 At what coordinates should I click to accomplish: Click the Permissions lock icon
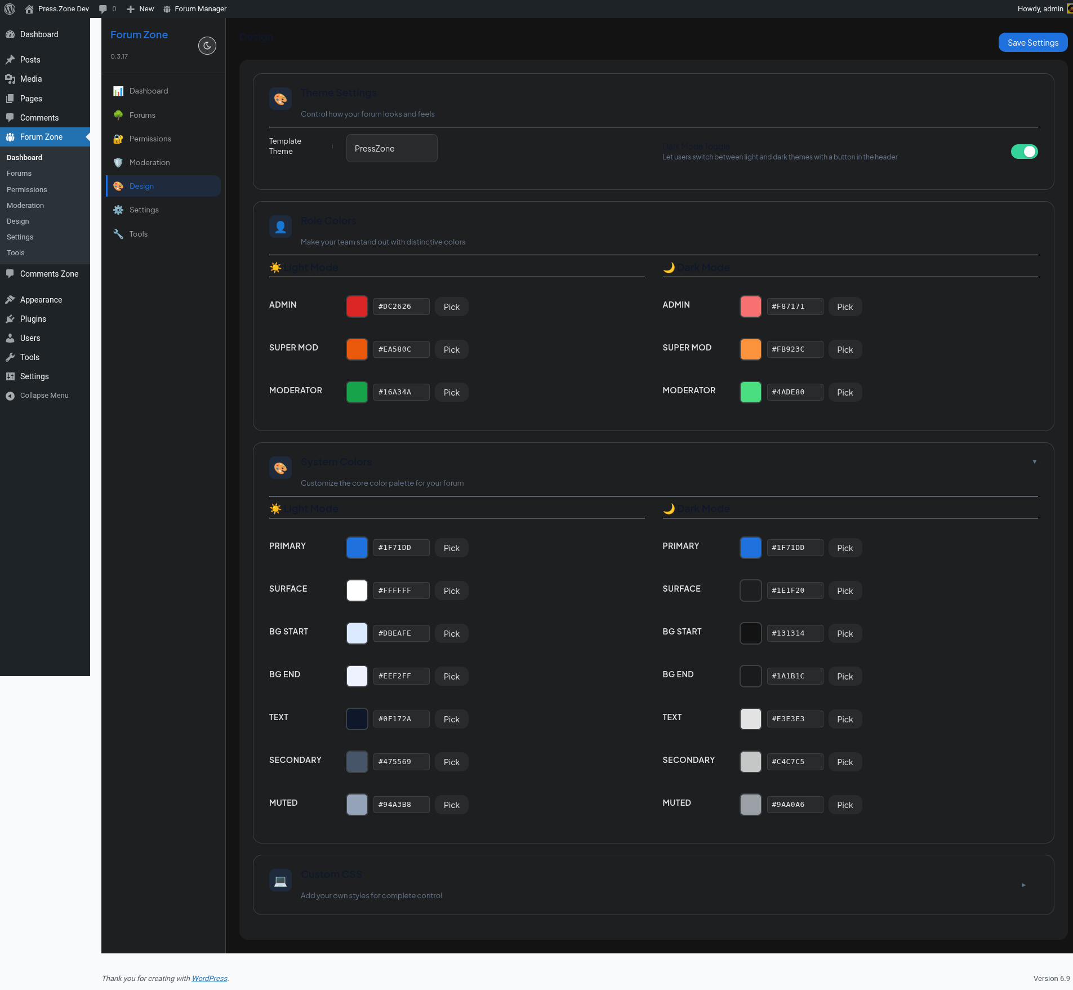point(118,139)
